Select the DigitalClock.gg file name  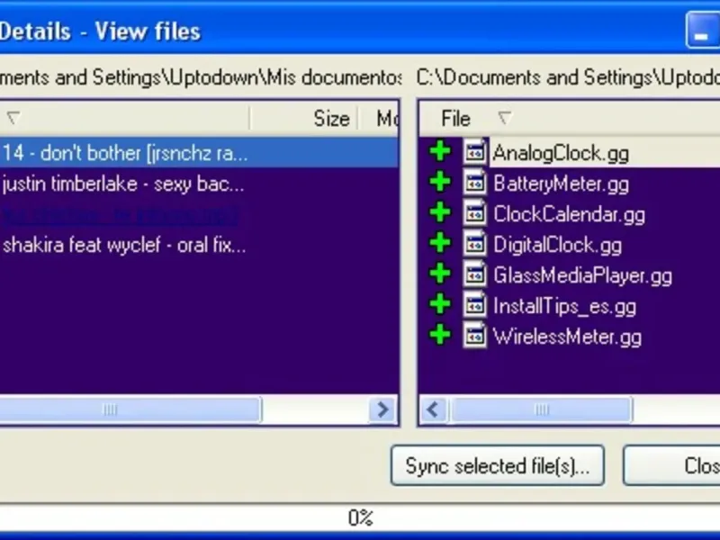557,245
